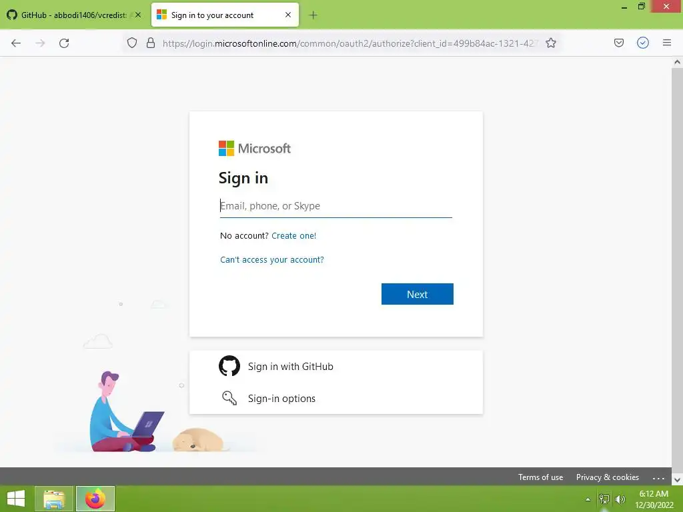Open the network status tray icon
683x512 pixels.
click(604, 499)
